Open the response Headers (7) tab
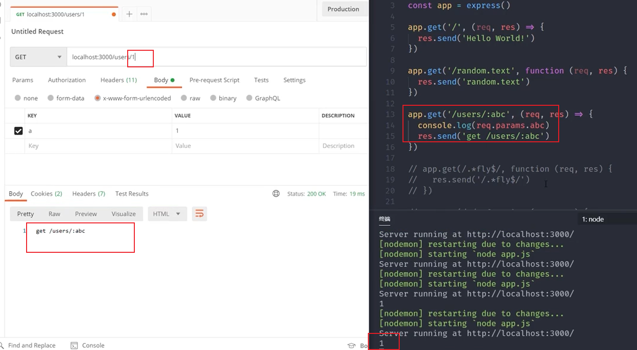 (x=89, y=193)
